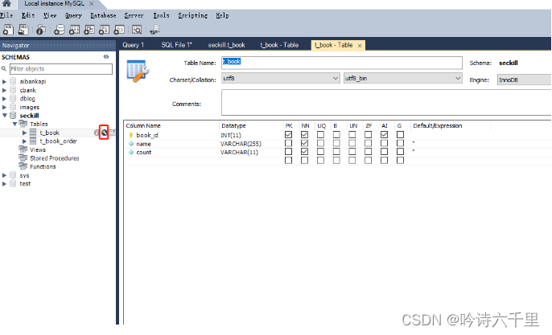Click INT(11) datatype cell of book_id
Screen dimensions: 552x335
231,135
